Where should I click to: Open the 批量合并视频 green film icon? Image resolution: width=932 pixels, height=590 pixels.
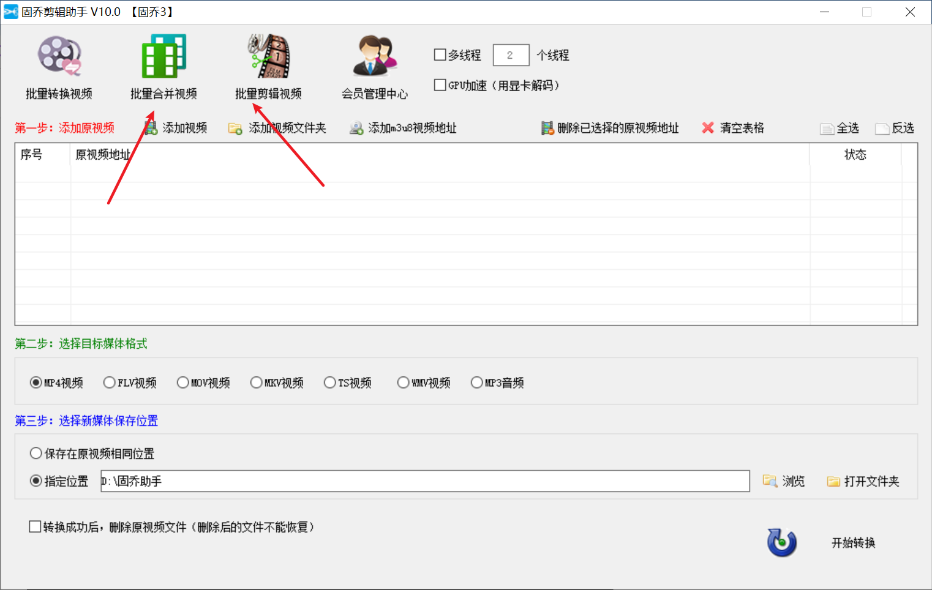coord(163,56)
